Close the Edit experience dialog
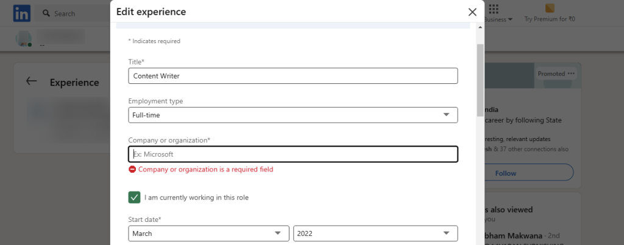This screenshot has height=245, width=624. pos(472,12)
